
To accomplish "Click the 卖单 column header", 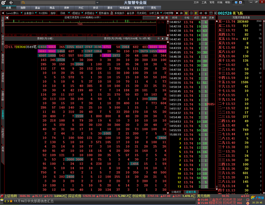I will click(x=204, y=18).
